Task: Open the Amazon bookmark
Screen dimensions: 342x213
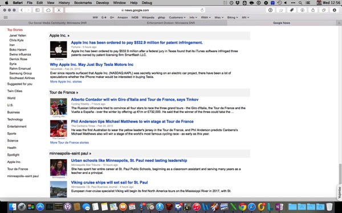Action: click(x=123, y=18)
